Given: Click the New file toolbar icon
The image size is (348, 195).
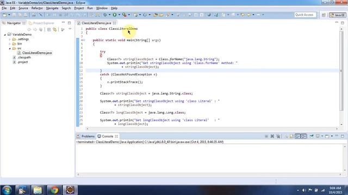Looking at the screenshot, I should (4, 15).
